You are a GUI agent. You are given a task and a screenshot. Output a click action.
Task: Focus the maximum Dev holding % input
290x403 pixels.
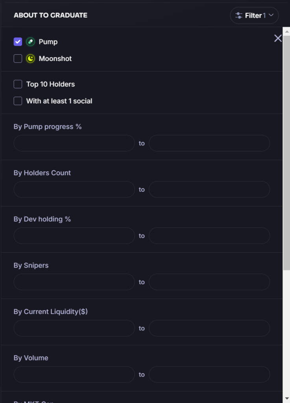[x=209, y=236]
